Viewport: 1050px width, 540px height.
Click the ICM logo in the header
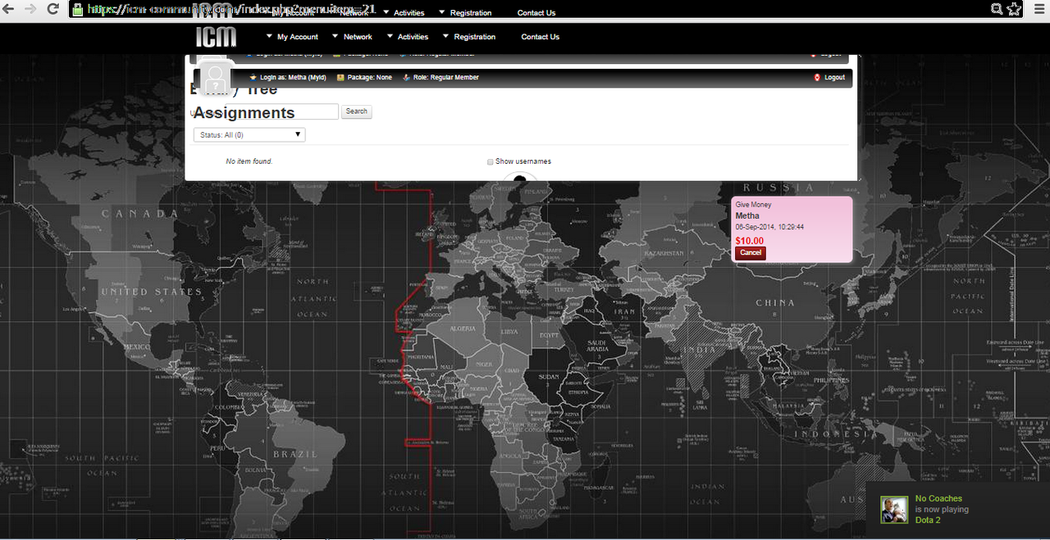[216, 36]
